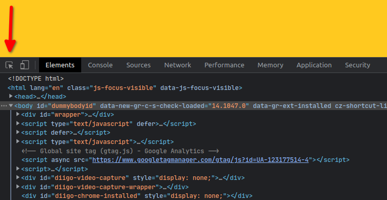Toggle the device toolbar icon
Viewport: 387px width, 200px height.
tap(25, 65)
